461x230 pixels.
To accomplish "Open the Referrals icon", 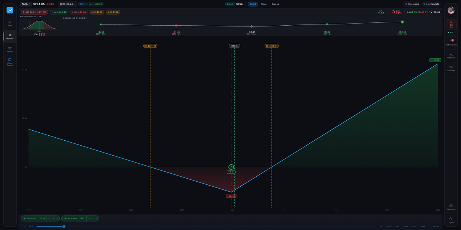I will click(451, 56).
